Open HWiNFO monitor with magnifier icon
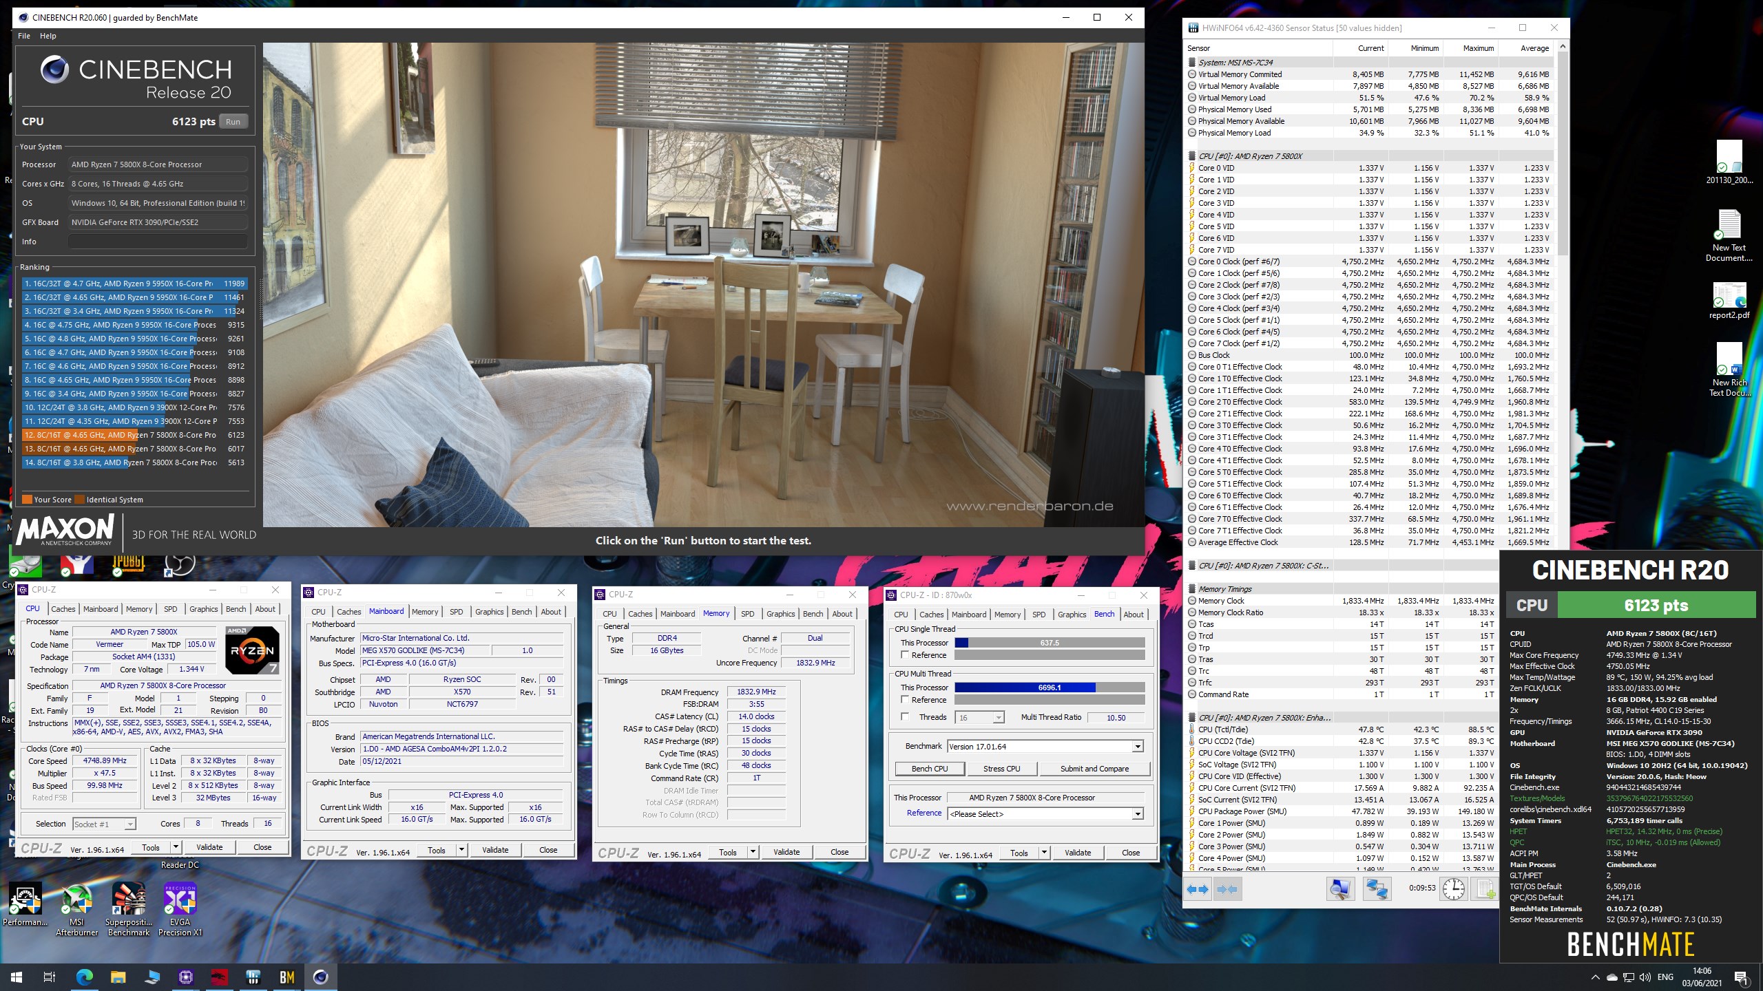The width and height of the screenshot is (1763, 991). click(x=1340, y=889)
